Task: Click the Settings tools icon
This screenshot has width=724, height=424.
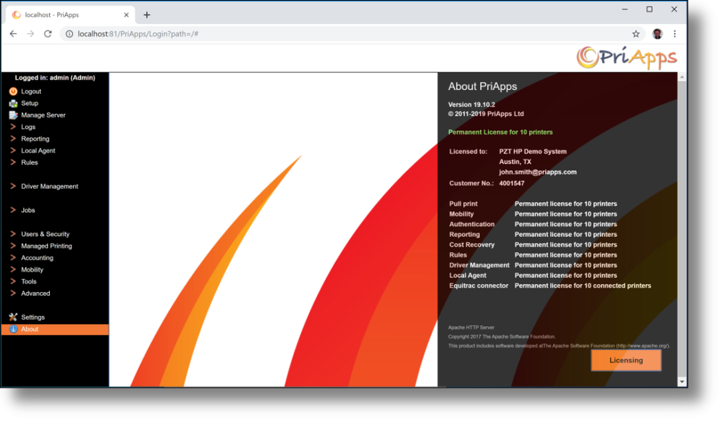Action: pos(13,317)
